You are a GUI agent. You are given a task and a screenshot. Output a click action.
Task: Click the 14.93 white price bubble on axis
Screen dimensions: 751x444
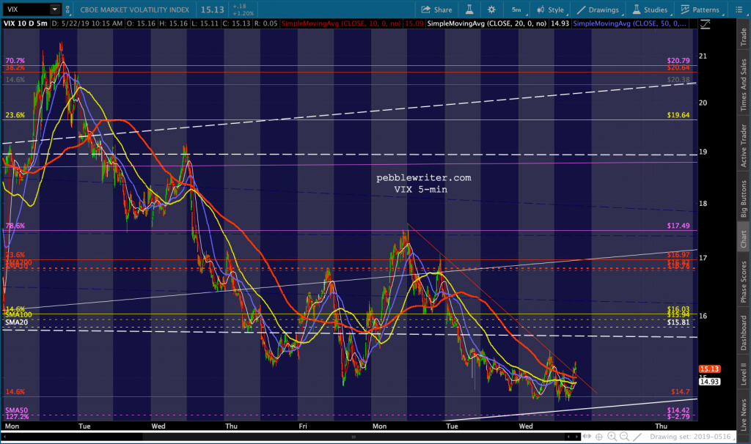tap(709, 381)
